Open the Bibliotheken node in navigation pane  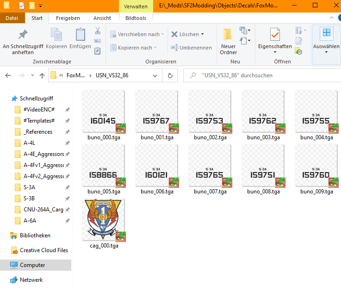(x=30, y=235)
